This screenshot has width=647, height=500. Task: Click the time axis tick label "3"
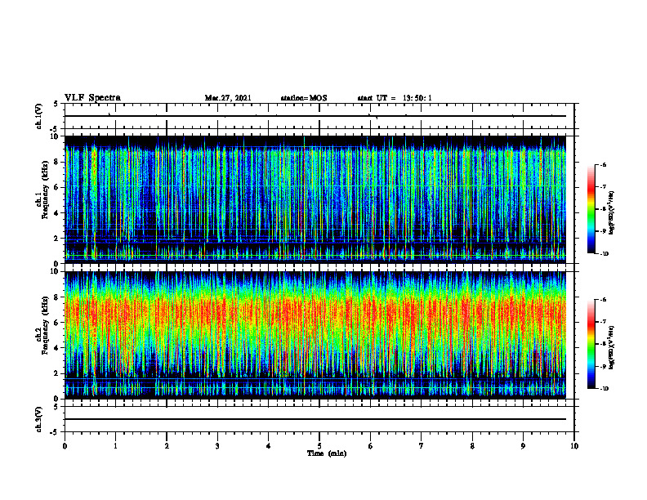pyautogui.click(x=217, y=446)
